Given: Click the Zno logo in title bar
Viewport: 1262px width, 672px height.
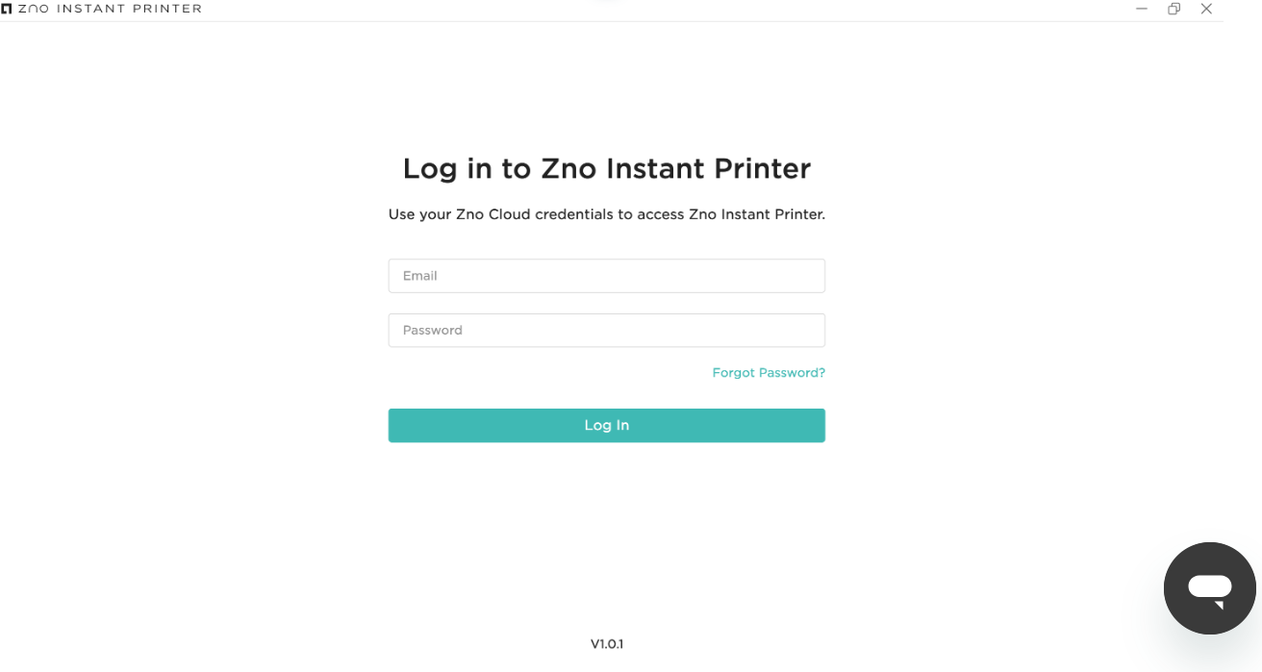Looking at the screenshot, I should point(7,9).
